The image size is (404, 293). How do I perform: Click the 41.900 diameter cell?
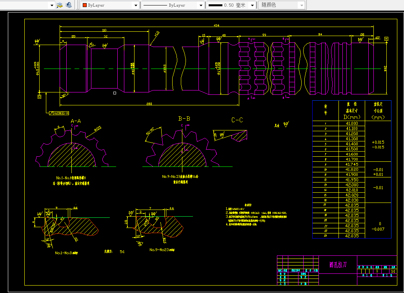click(352, 174)
